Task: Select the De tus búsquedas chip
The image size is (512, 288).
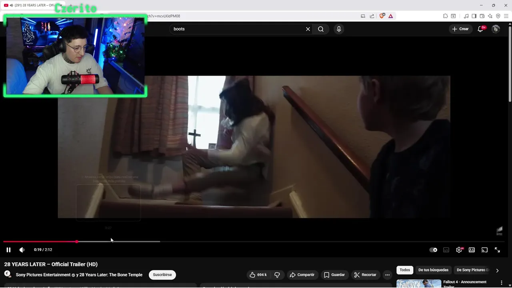Action: [433, 270]
